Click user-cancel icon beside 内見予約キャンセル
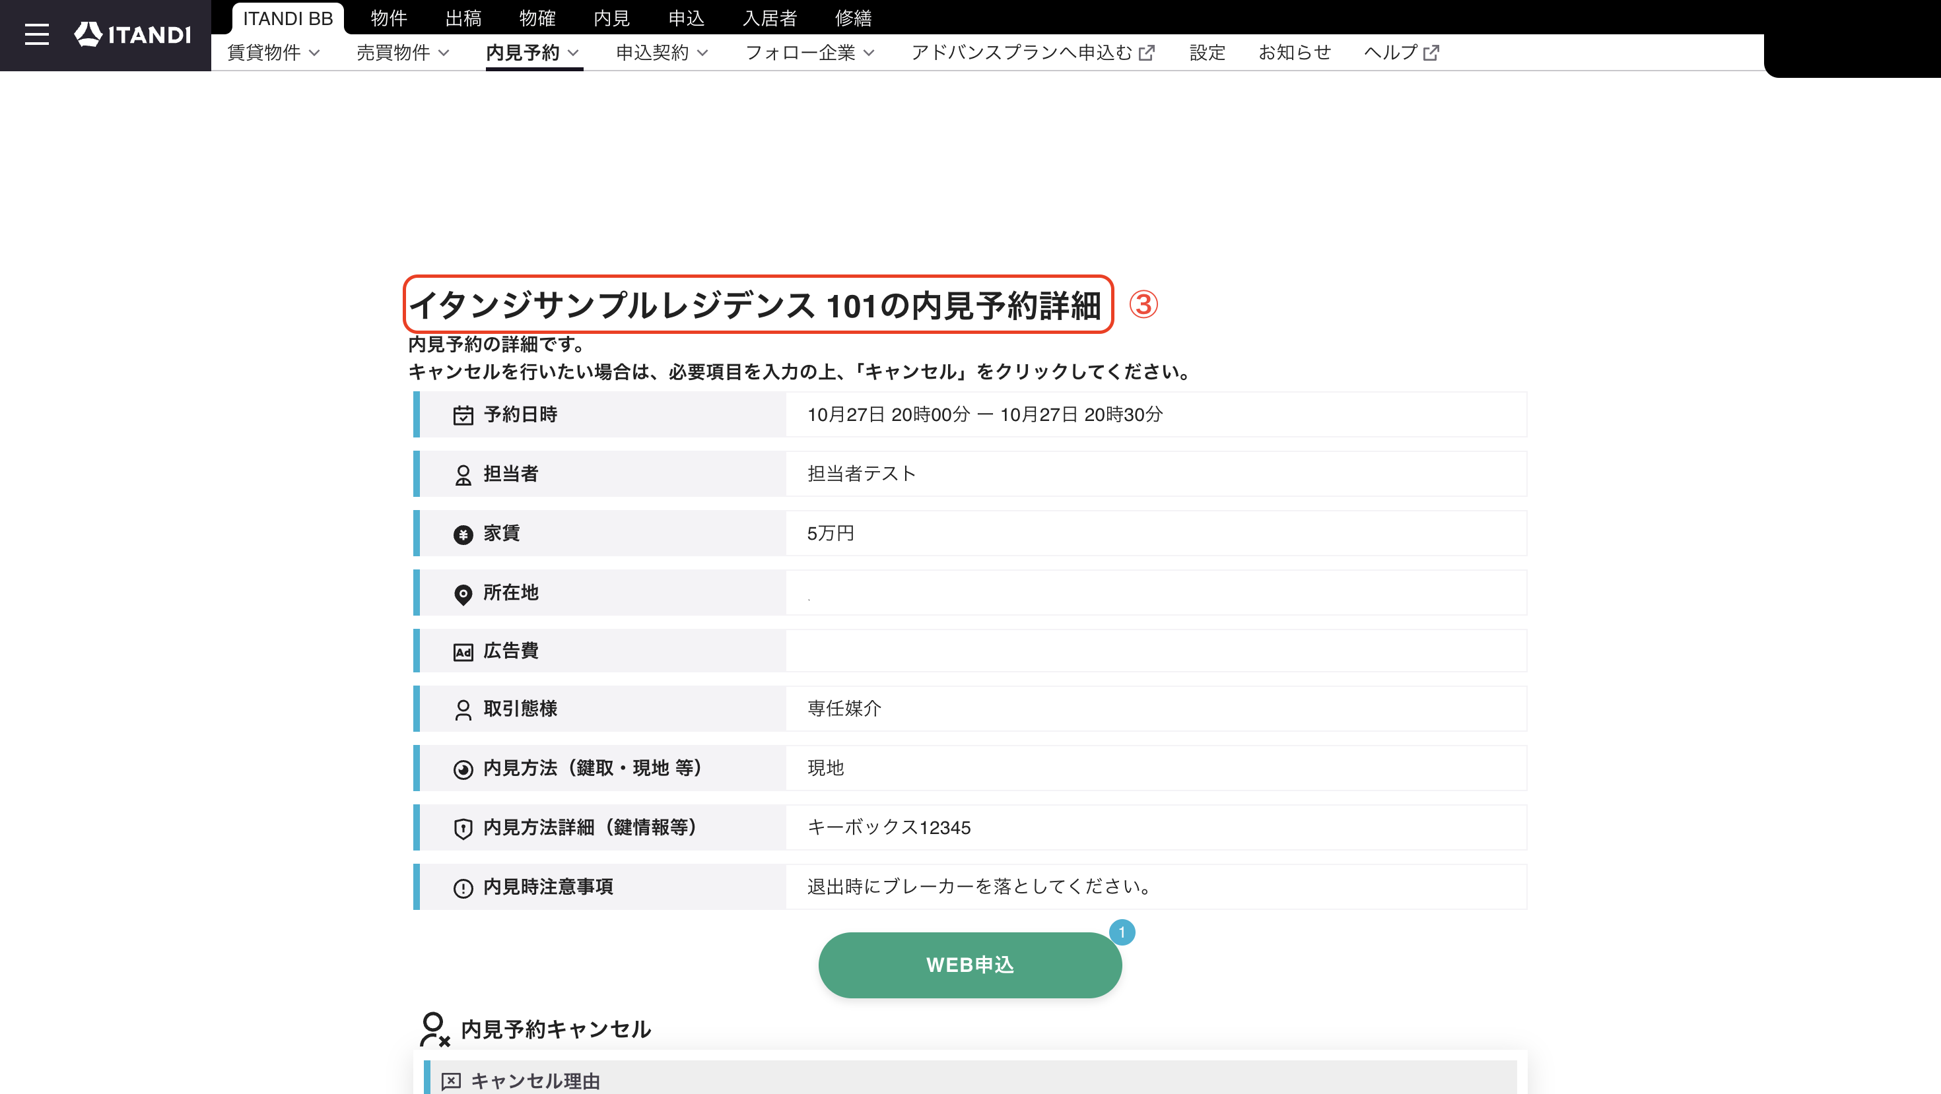The image size is (1941, 1094). point(435,1029)
